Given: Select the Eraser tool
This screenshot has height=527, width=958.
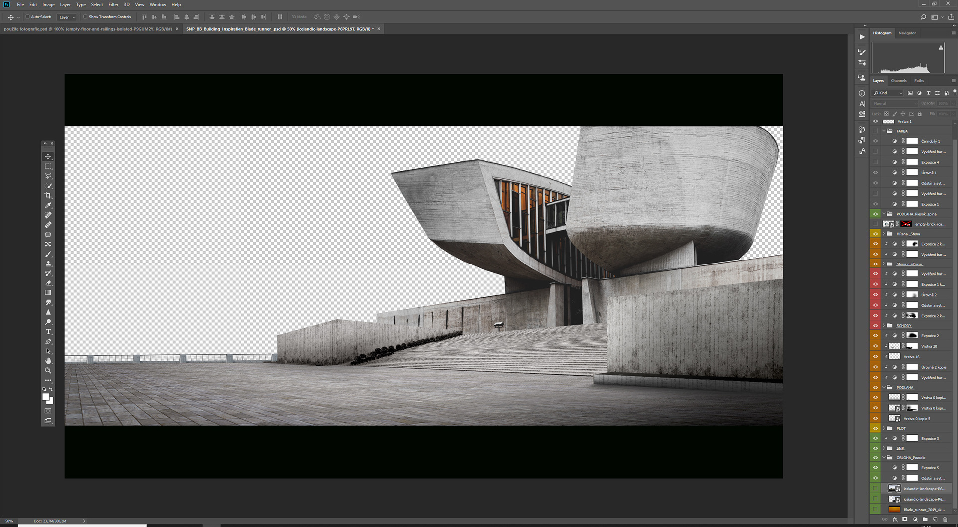Looking at the screenshot, I should click(48, 283).
